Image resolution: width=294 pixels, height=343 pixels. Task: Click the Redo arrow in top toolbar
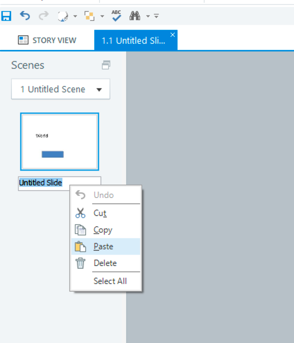[x=43, y=16]
